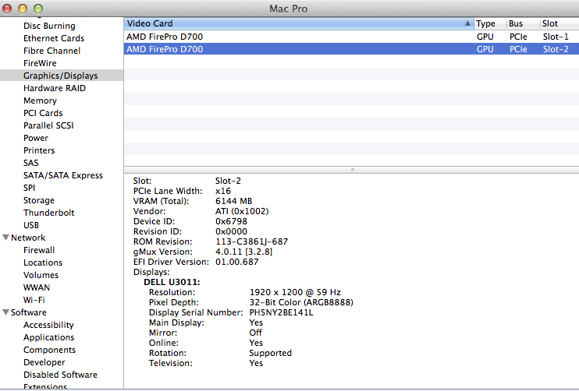Select FireWire in sidebar

pyautogui.click(x=40, y=63)
